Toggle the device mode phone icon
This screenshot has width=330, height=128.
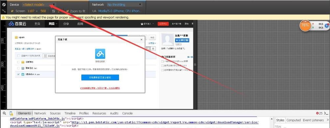coord(12,113)
